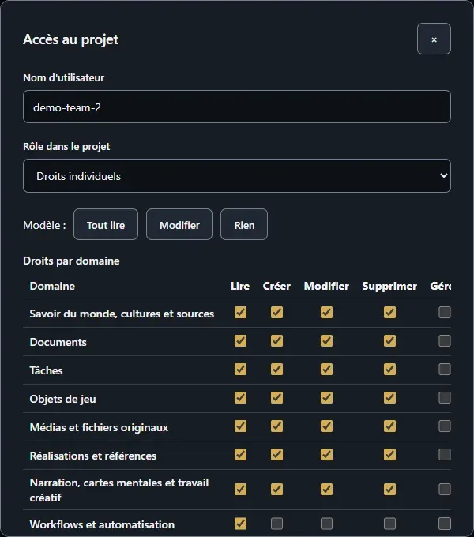The width and height of the screenshot is (474, 537).
Task: Uncheck Modifier for Narration, cartes mentales row
Action: tap(326, 489)
